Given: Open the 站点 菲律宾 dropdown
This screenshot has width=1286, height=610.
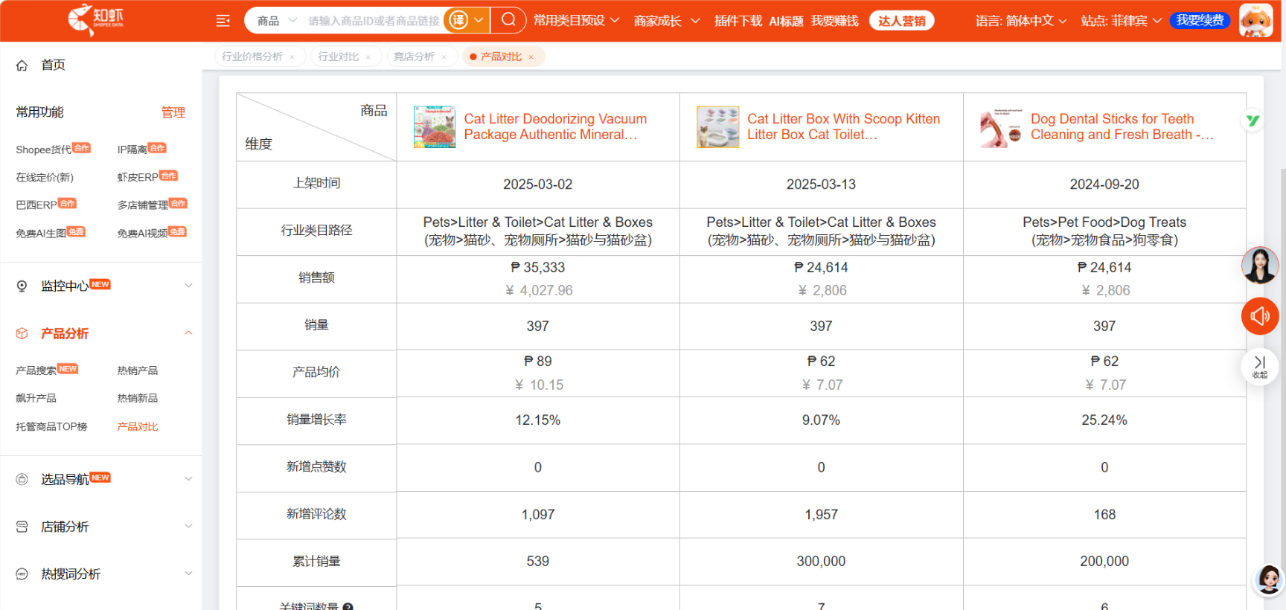Looking at the screenshot, I should tap(1120, 21).
